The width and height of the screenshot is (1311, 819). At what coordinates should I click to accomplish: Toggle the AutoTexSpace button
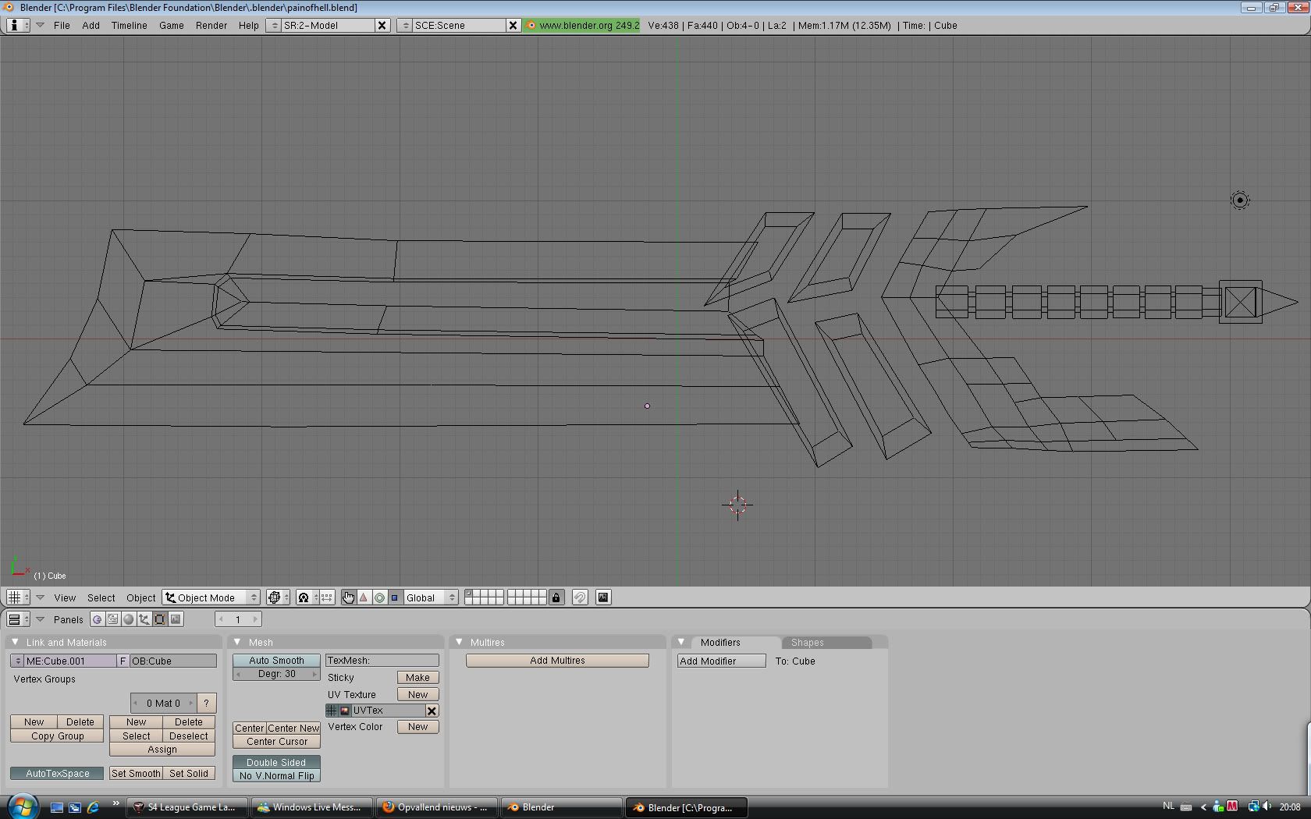pyautogui.click(x=57, y=773)
